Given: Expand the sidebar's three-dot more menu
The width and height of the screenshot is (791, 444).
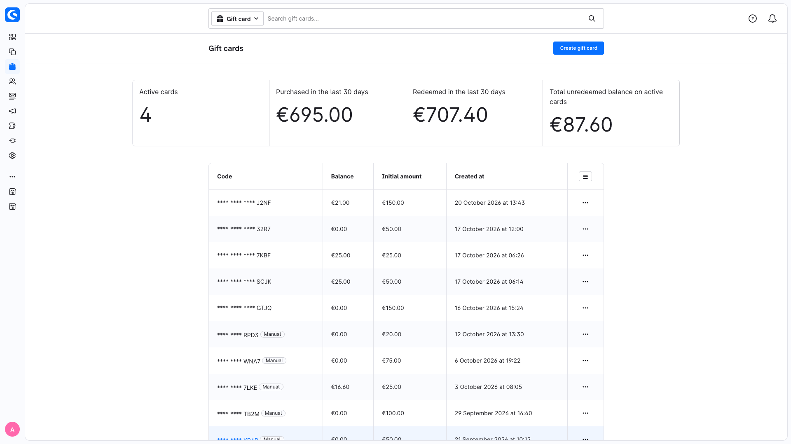Looking at the screenshot, I should tap(12, 177).
